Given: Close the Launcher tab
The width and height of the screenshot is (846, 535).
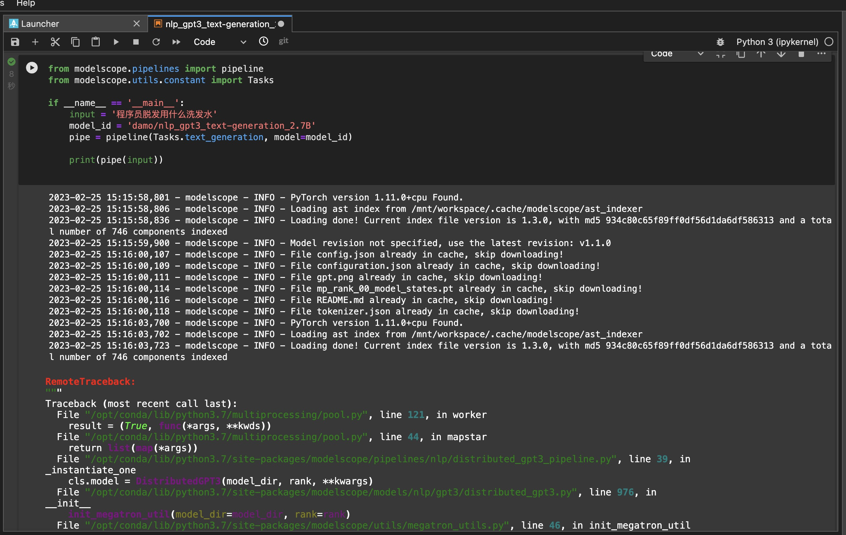Looking at the screenshot, I should [x=137, y=23].
